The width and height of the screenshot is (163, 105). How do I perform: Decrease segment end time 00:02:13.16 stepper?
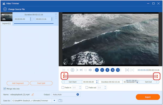(x=52, y=20)
